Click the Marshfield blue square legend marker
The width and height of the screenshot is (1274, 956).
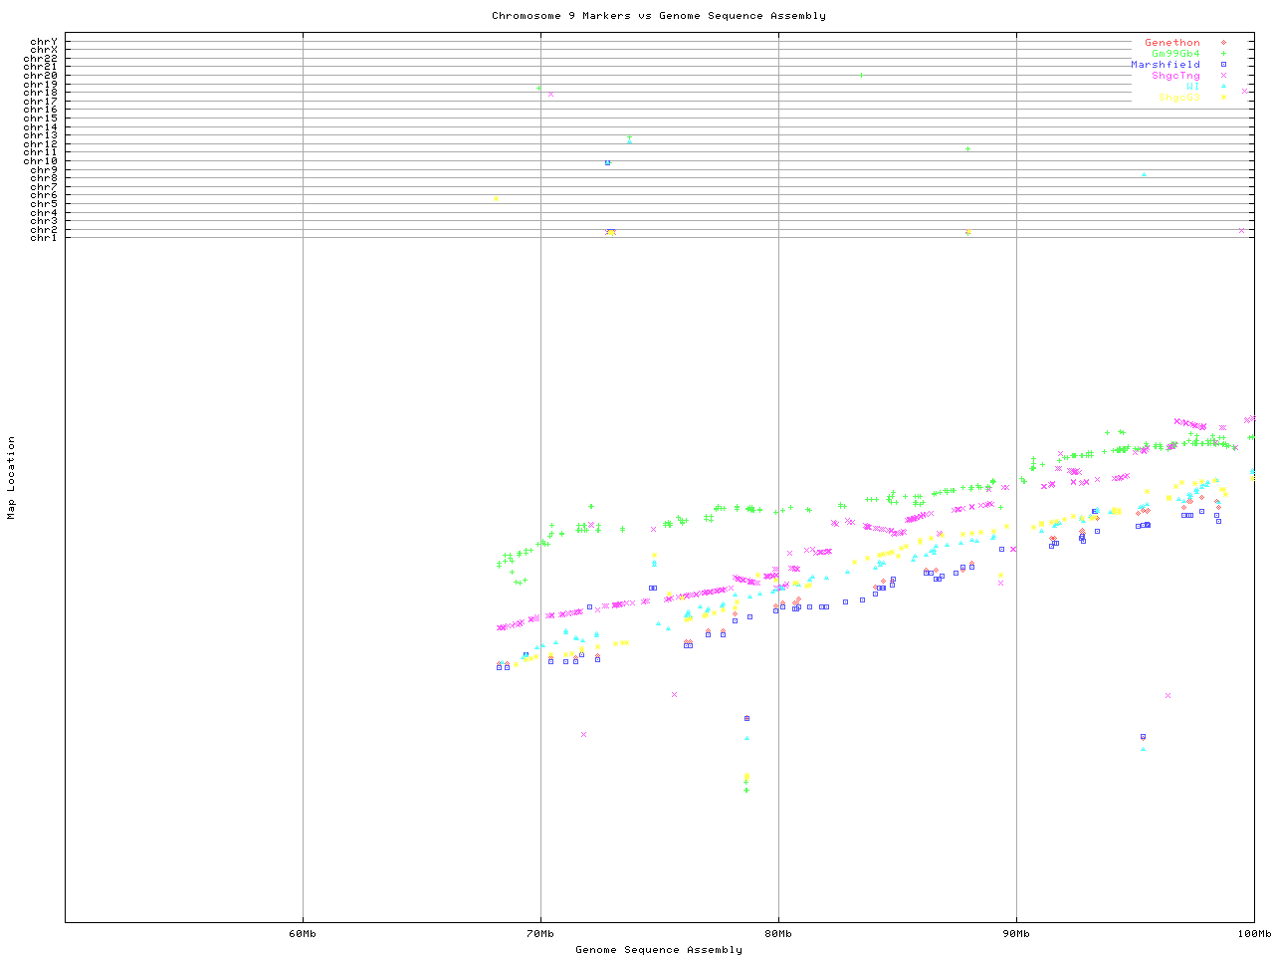point(1223,65)
